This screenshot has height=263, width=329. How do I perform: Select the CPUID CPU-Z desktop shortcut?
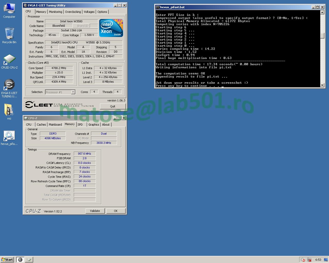point(9,62)
